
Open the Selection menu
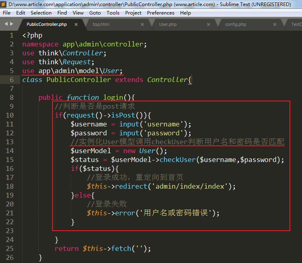(x=41, y=13)
